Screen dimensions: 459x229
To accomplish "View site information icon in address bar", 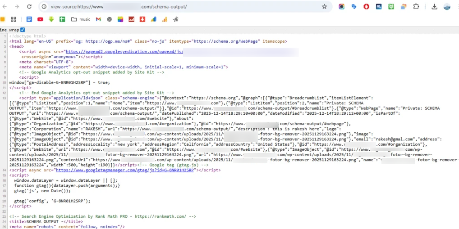I will click(44, 6).
